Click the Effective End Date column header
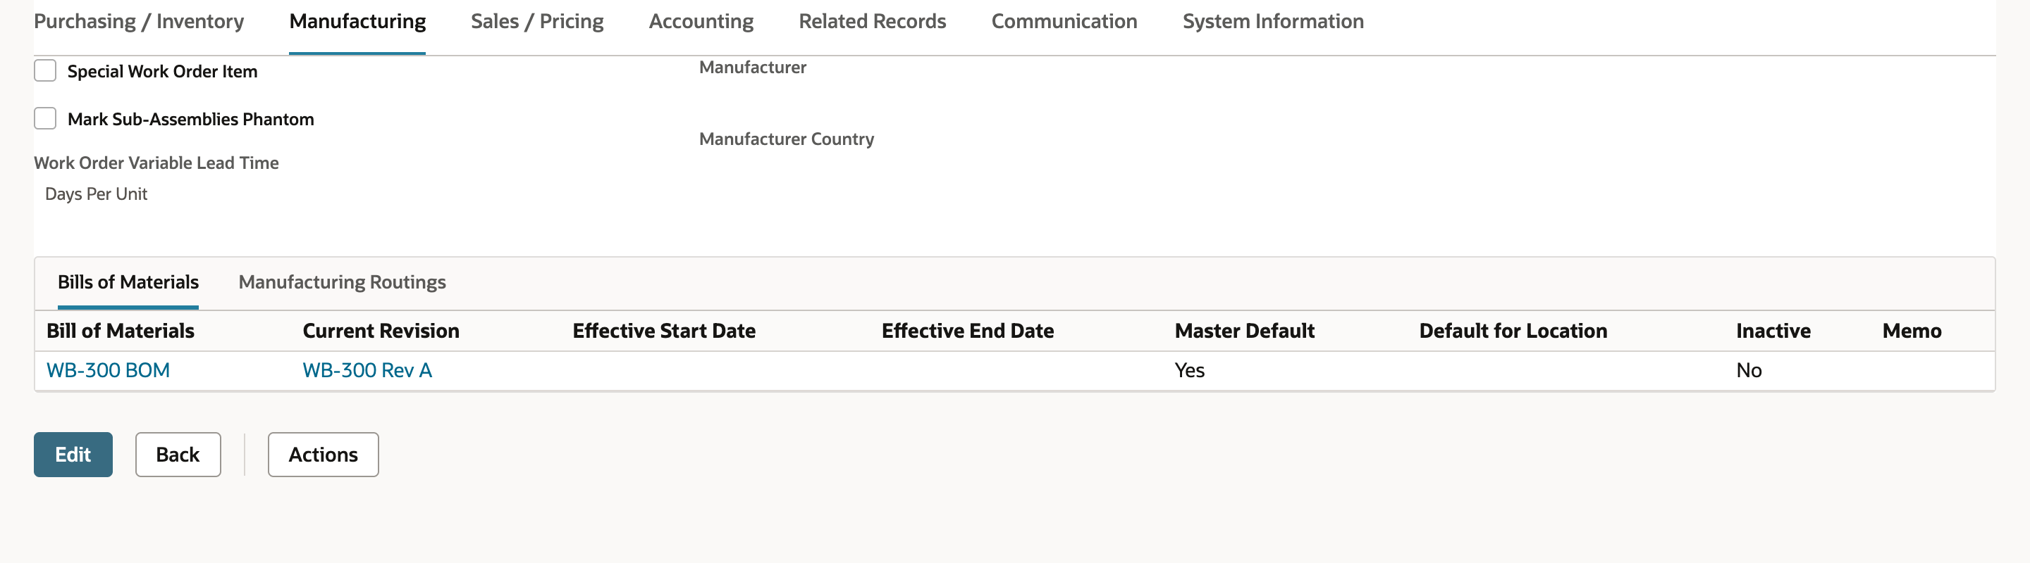This screenshot has width=2030, height=563. pyautogui.click(x=968, y=331)
